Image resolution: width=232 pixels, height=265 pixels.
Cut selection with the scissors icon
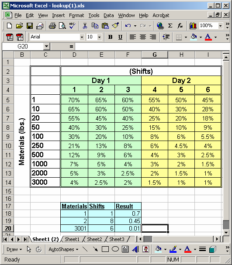pos(85,26)
